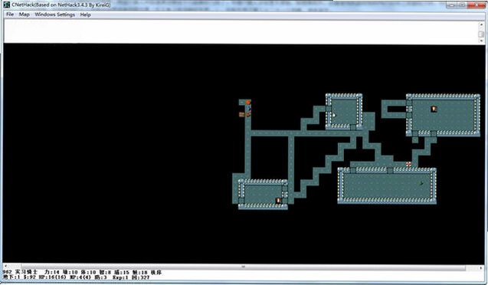Click the green item in the large bottom room
Screen dimensions: 488x285
[x=421, y=183]
